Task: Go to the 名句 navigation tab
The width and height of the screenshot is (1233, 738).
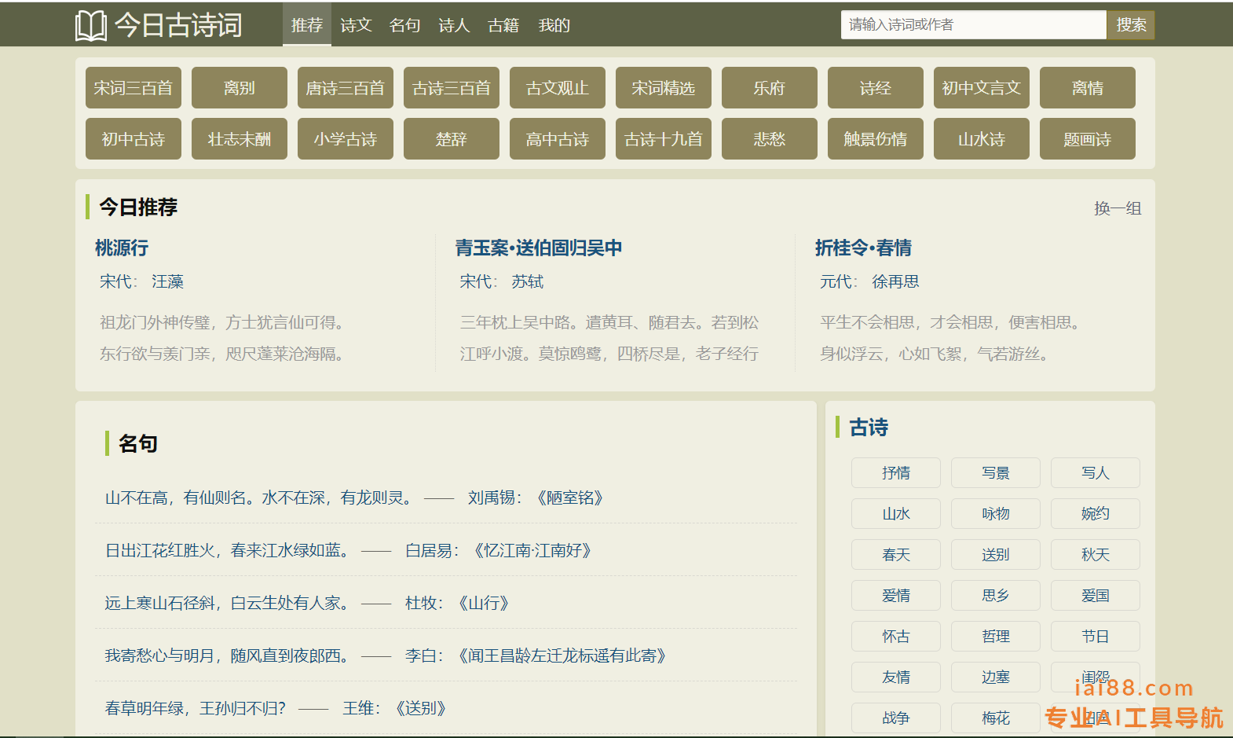Action: tap(405, 25)
